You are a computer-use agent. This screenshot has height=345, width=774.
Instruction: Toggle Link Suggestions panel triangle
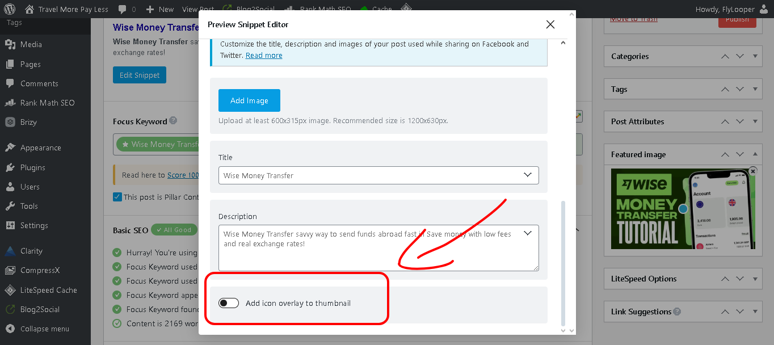[755, 312]
